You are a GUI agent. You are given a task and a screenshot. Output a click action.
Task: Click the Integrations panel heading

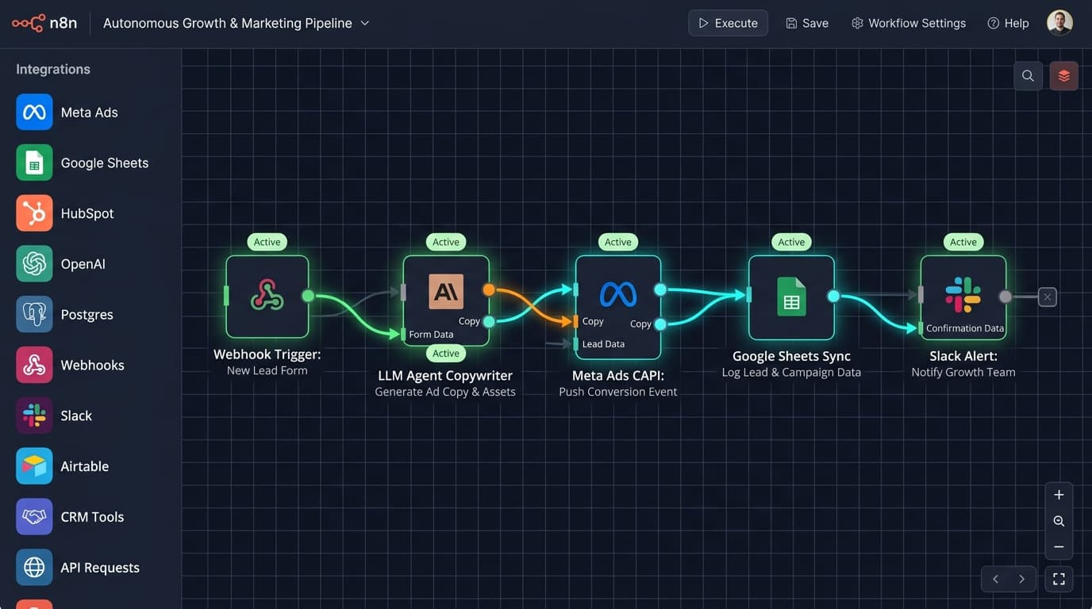click(53, 69)
